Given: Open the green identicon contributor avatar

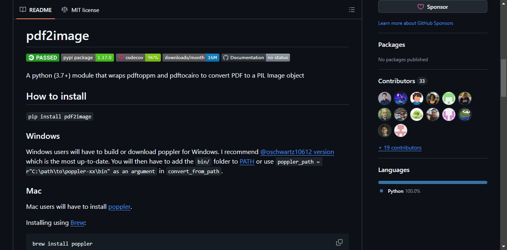Looking at the screenshot, I should pyautogui.click(x=449, y=98).
